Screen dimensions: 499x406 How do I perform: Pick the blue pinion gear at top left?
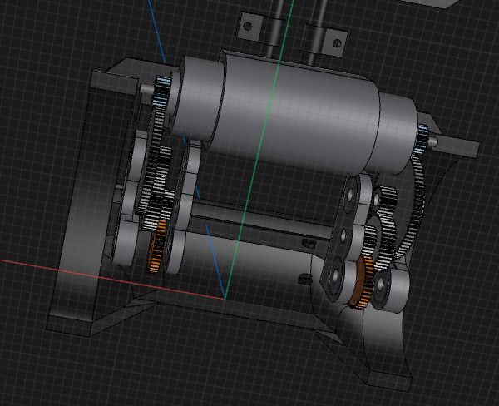pos(162,89)
